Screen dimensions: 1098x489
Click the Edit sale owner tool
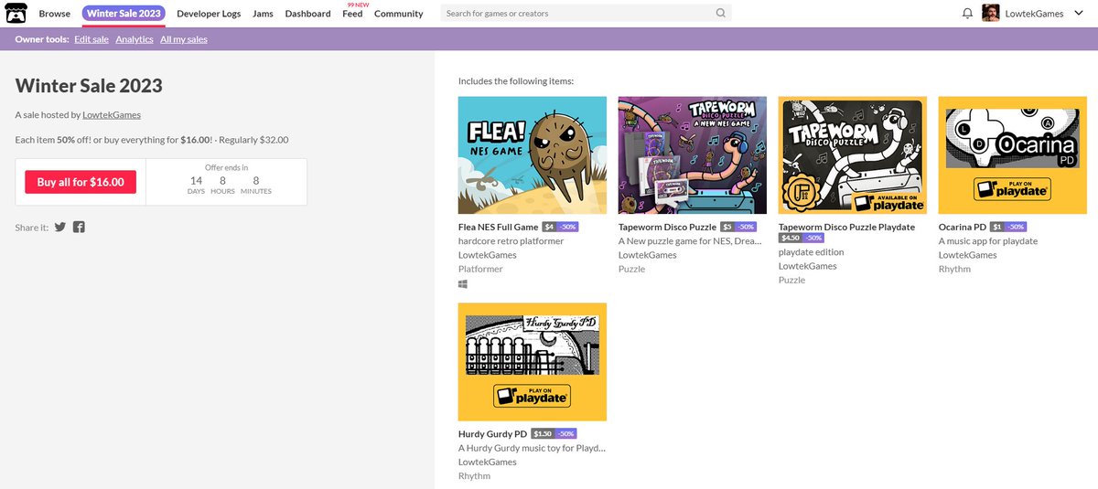(x=91, y=39)
